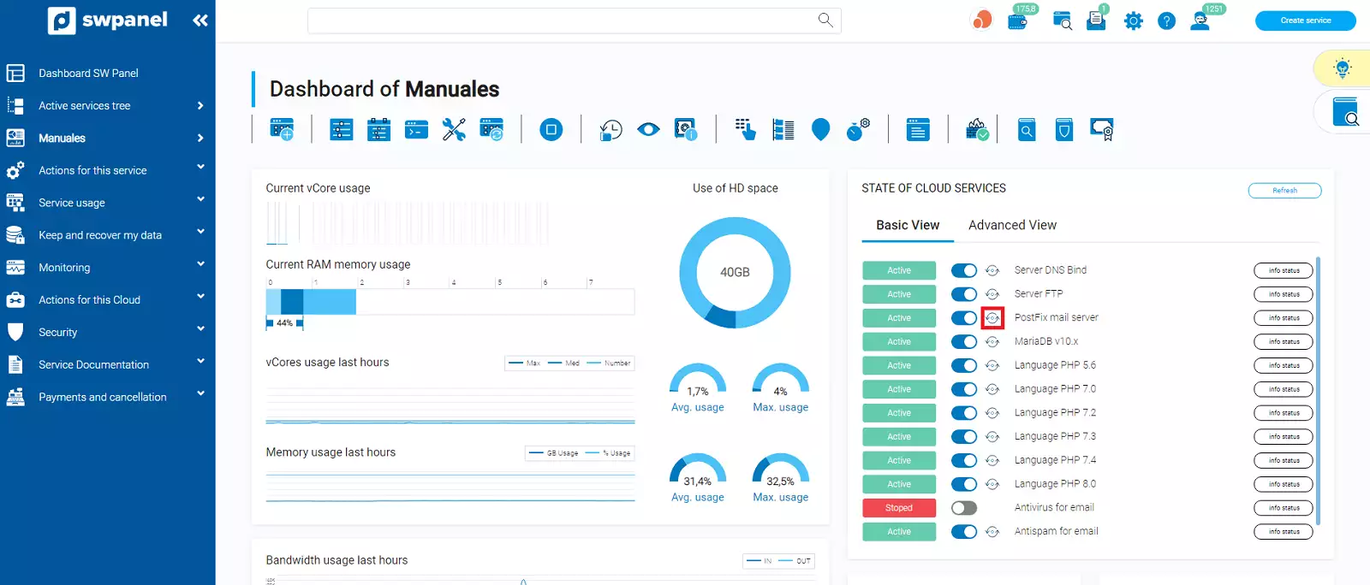Click the Create service button

tap(1306, 21)
